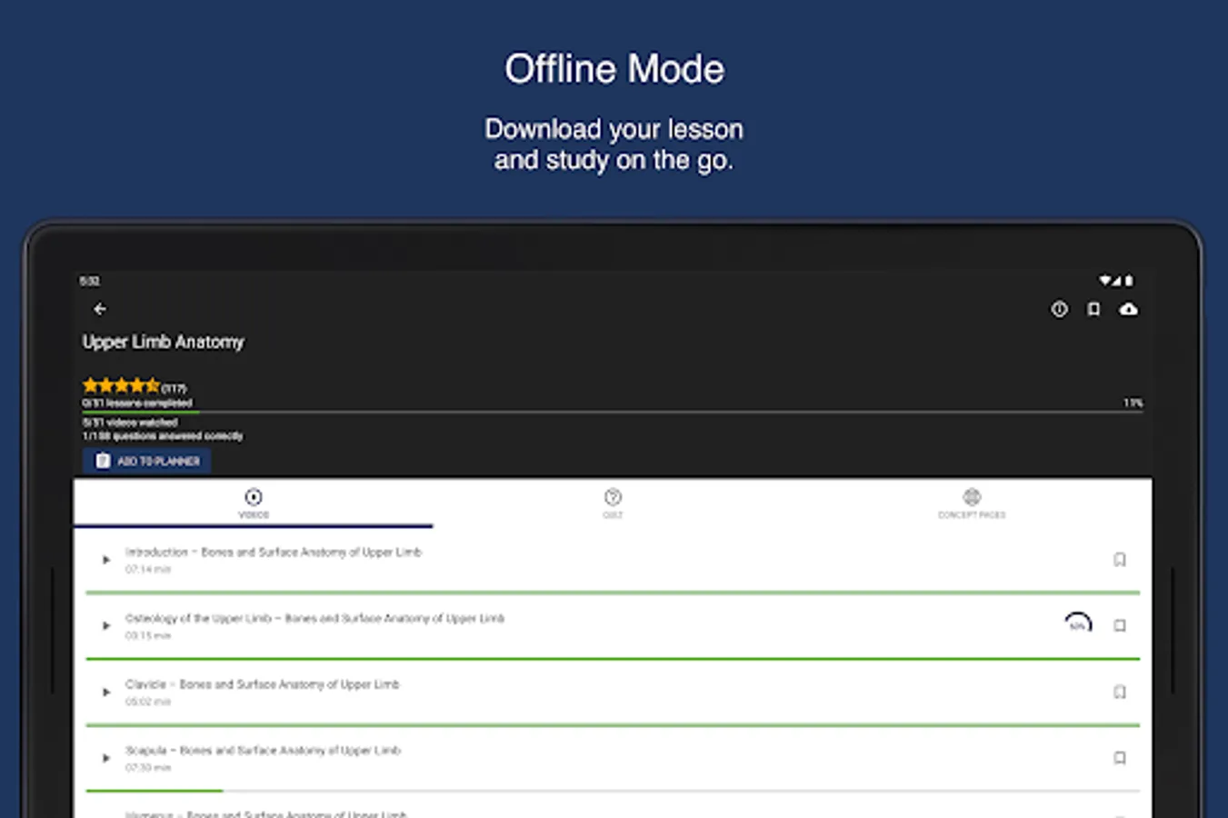1228x818 pixels.
Task: Click the star rating under the course title
Action: click(x=120, y=385)
